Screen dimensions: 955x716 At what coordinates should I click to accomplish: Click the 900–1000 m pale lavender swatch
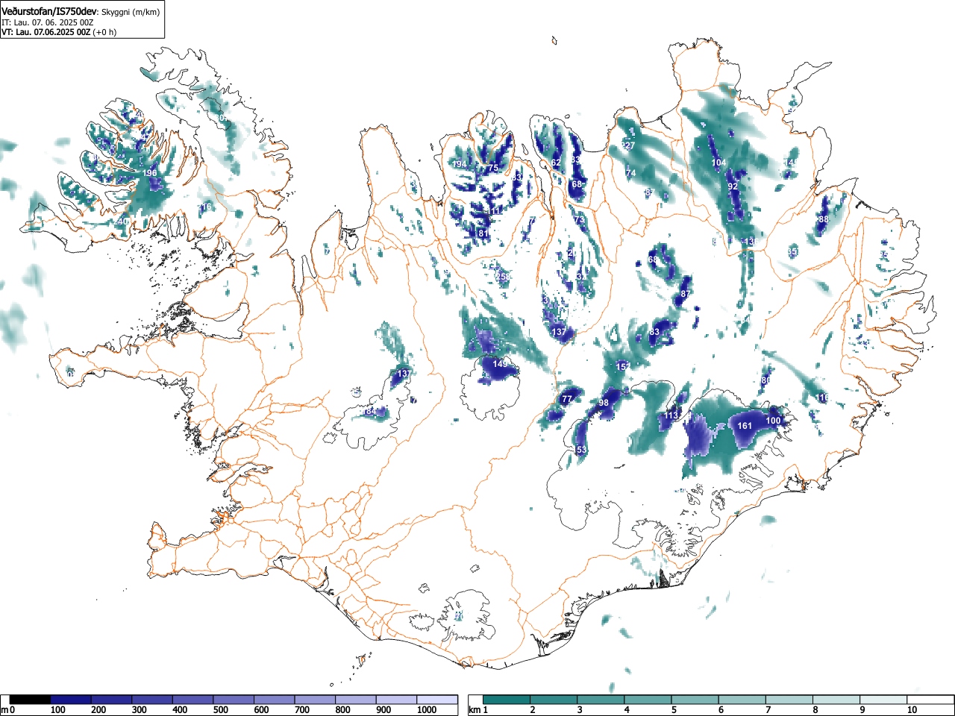coord(396,700)
